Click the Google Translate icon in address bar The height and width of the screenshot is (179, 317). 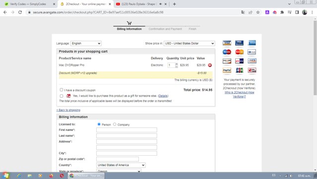pyautogui.click(x=243, y=12)
